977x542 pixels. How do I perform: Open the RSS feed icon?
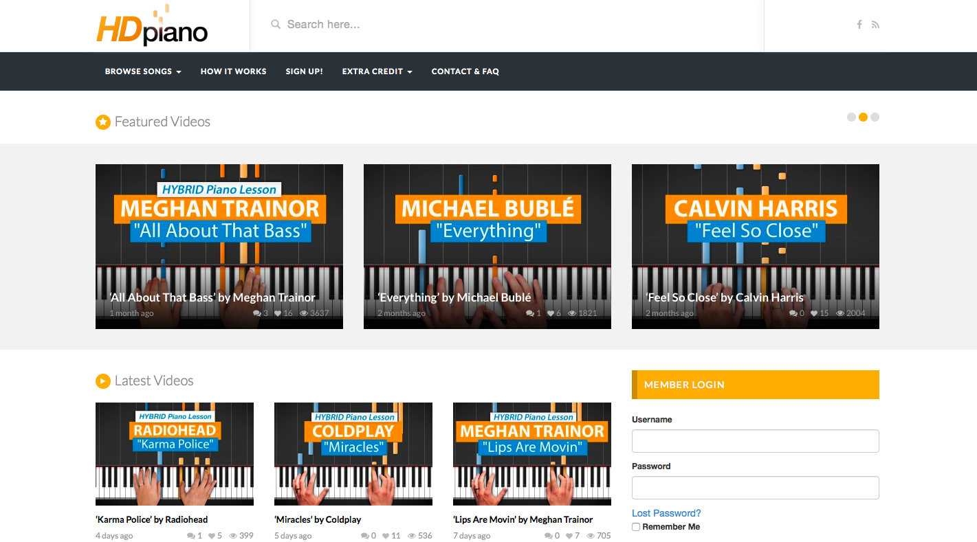[x=875, y=25]
